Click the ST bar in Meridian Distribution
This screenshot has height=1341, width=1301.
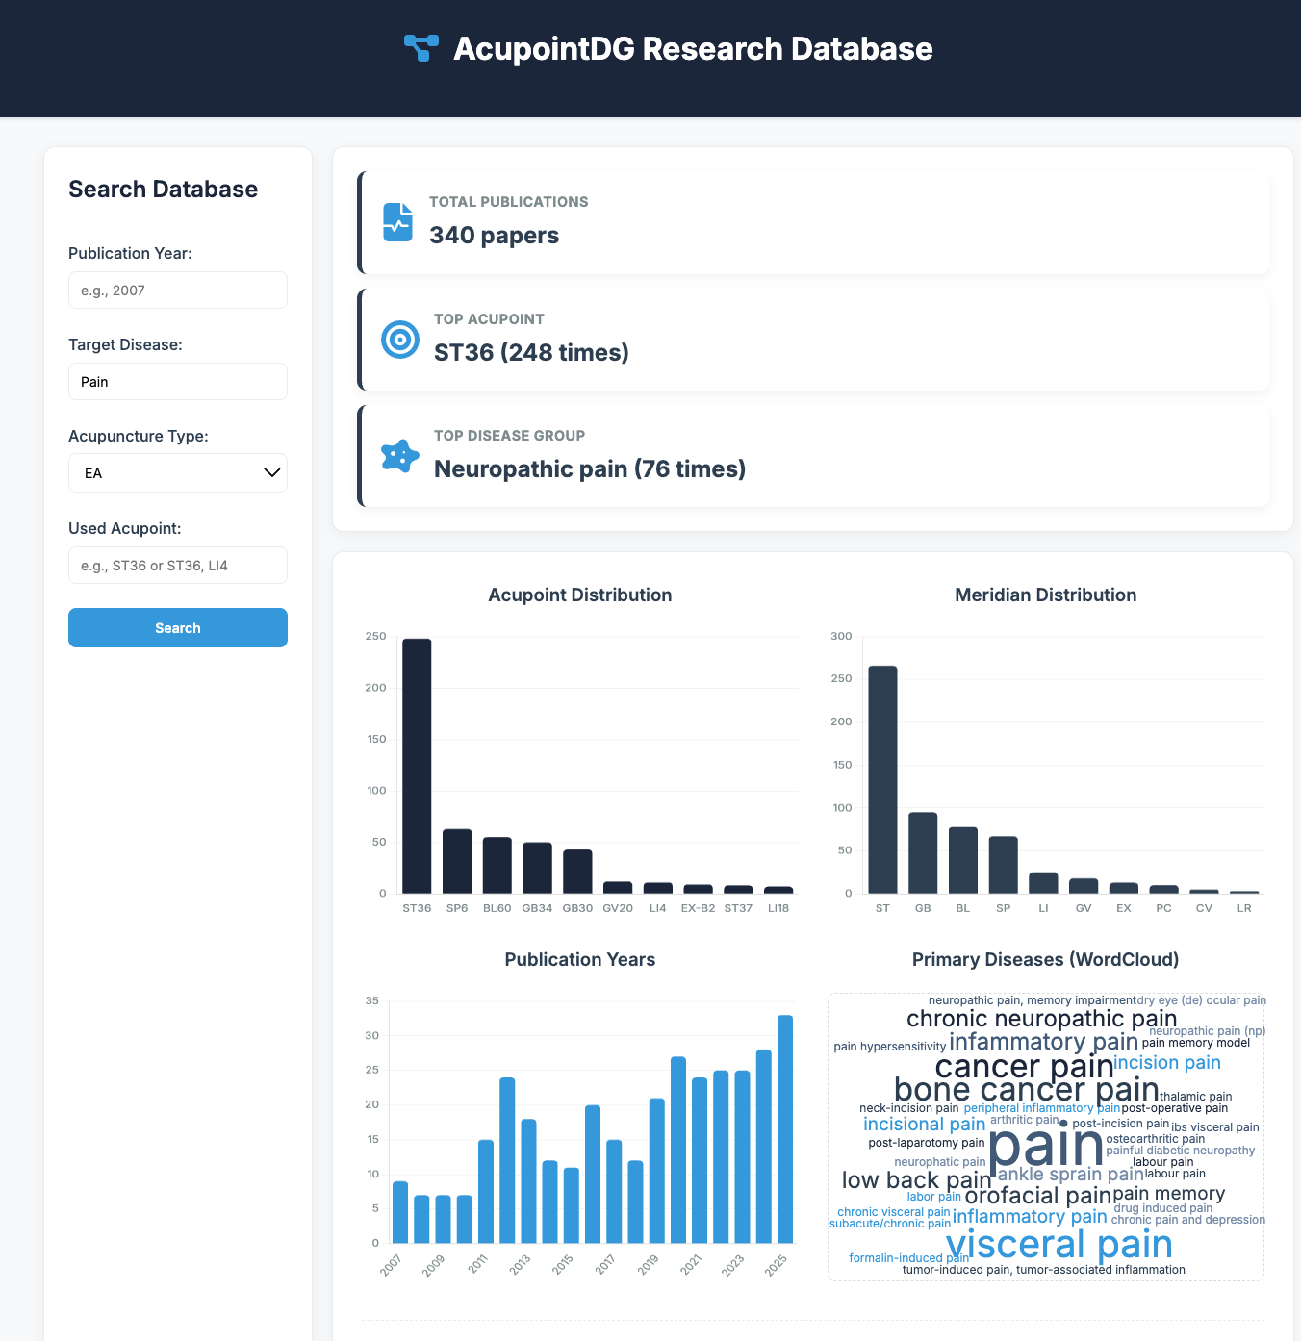(x=882, y=779)
